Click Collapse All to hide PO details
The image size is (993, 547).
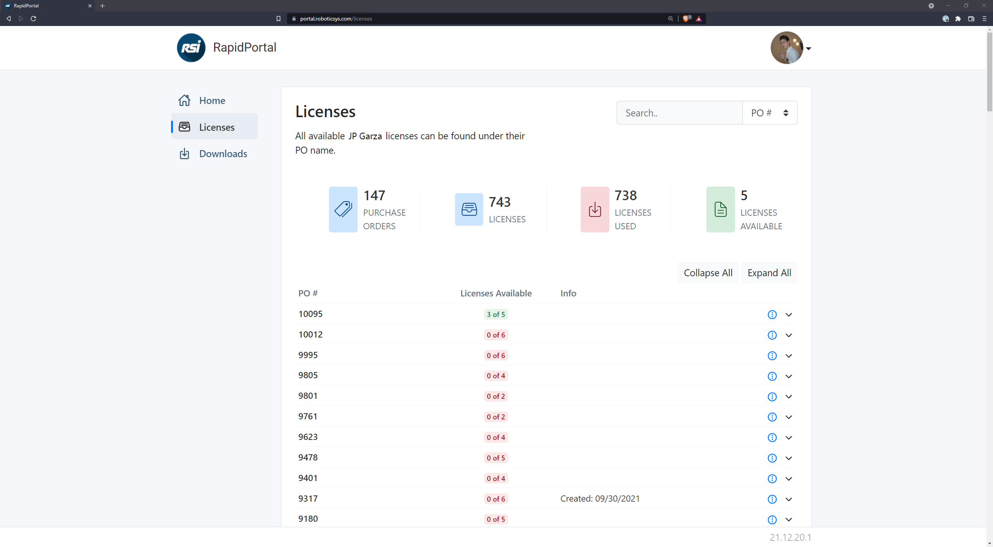point(708,273)
